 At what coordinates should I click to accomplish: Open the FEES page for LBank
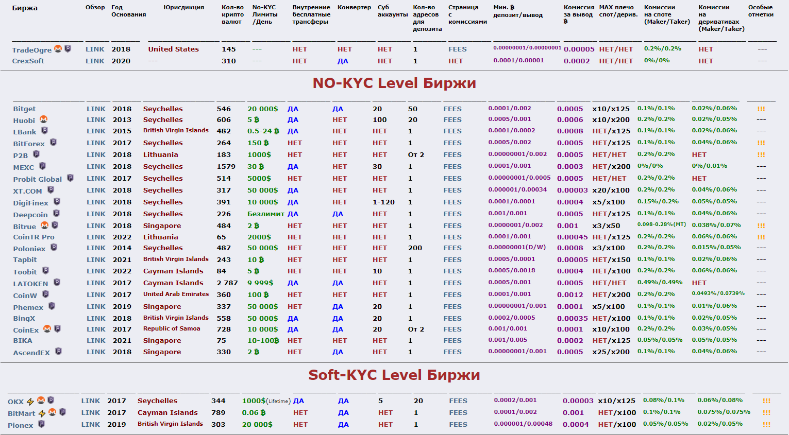(452, 131)
